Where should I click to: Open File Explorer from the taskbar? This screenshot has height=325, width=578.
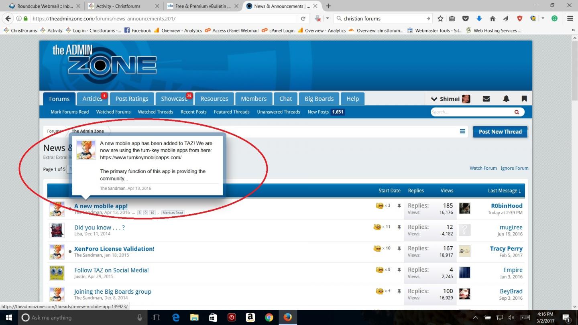[x=194, y=317]
